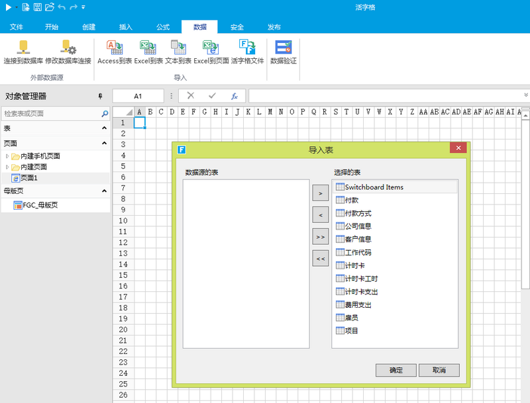Screen dimensions: 530x403
Task: Click the 确定 button in 导入表 dialog
Action: (x=396, y=370)
